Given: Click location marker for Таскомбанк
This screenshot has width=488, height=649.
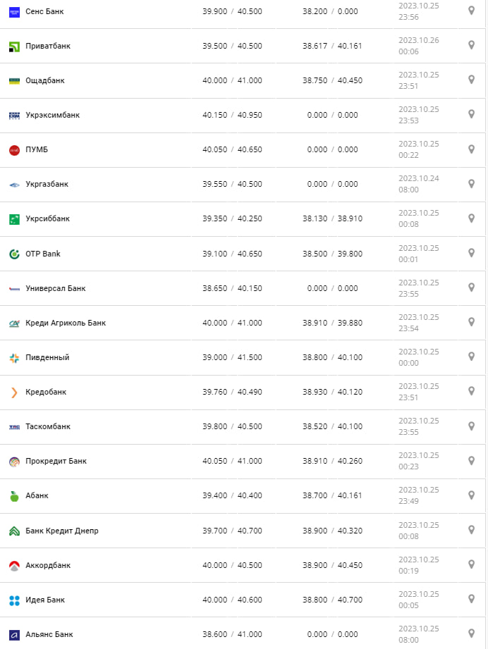Looking at the screenshot, I should tap(471, 426).
